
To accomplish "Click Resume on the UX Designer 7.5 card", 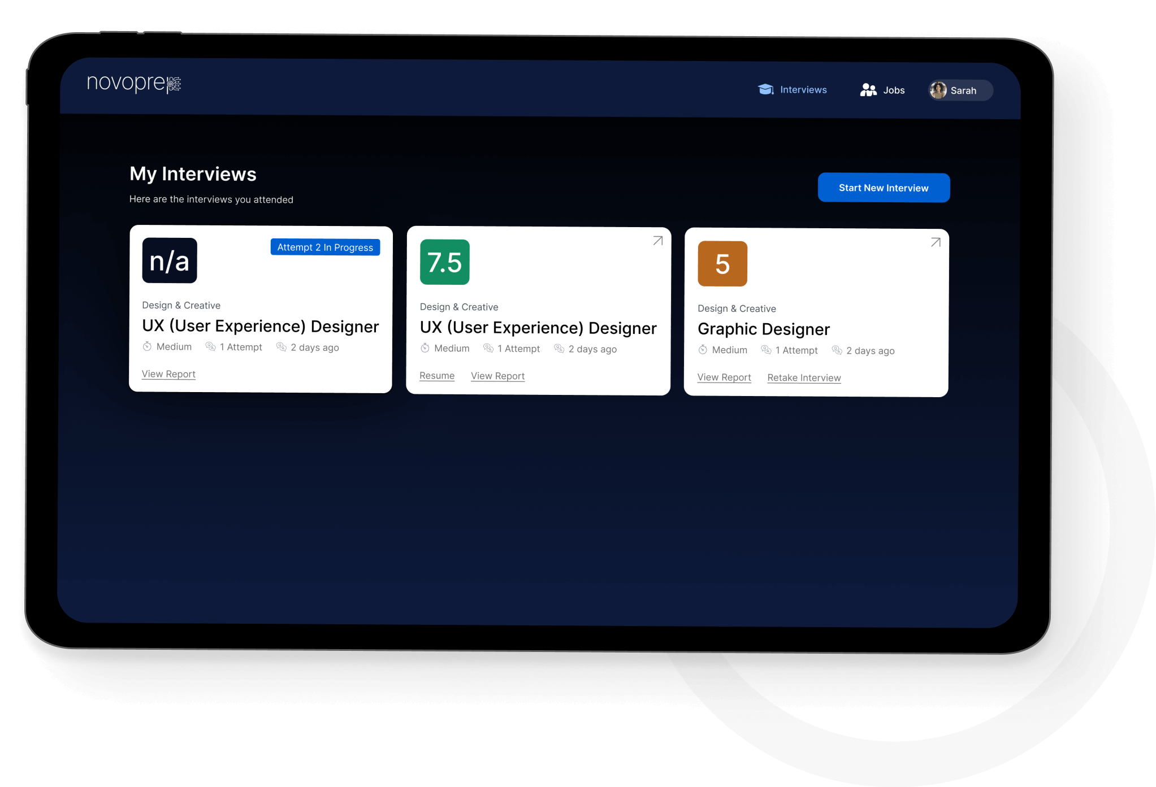I will (436, 376).
